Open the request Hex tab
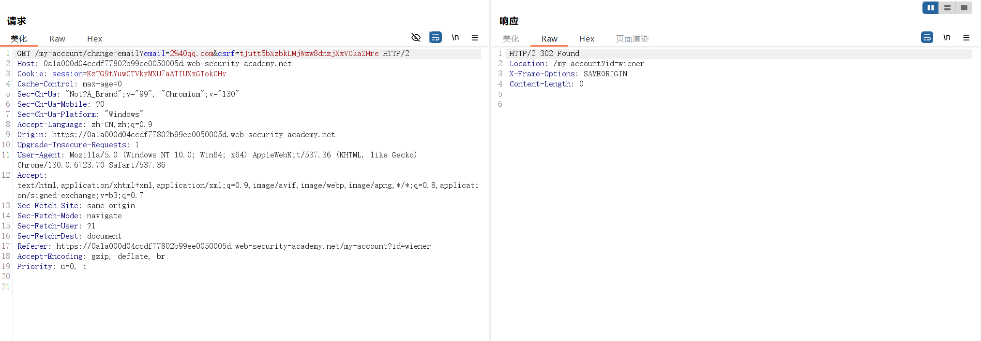 coord(94,39)
